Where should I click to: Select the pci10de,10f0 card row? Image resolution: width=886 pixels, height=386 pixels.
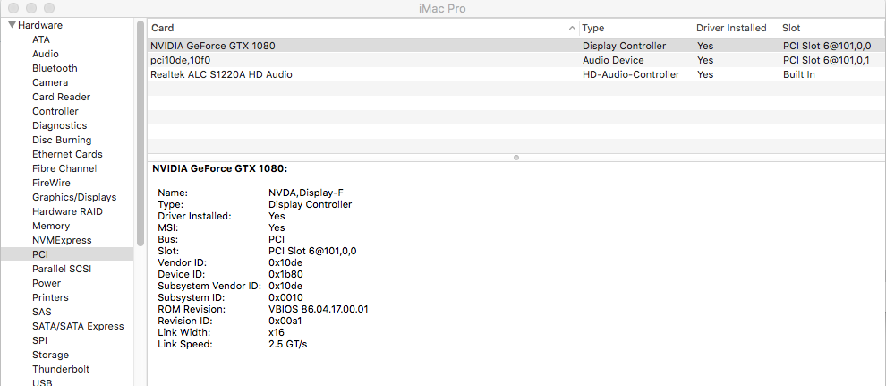click(516, 60)
